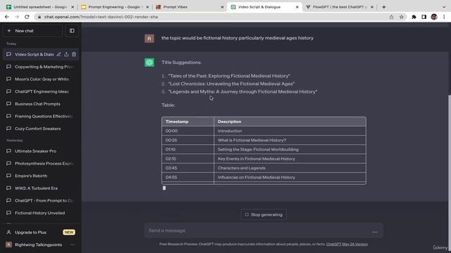Image resolution: width=451 pixels, height=253 pixels.
Task: Rename Video Script chat with pencil icon
Action: (59, 54)
